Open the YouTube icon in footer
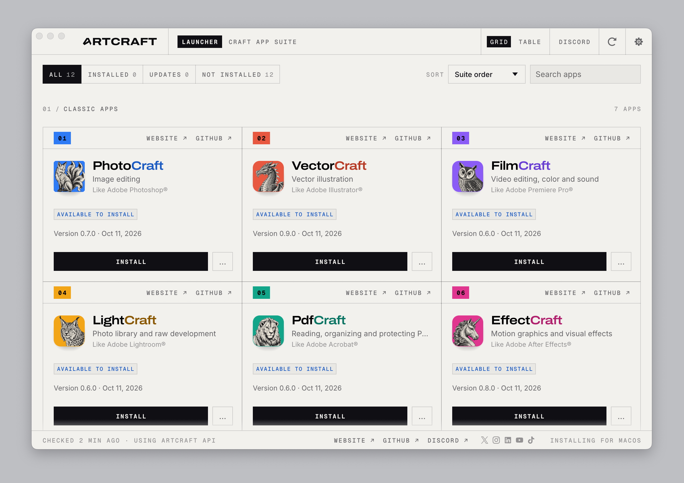Viewport: 684px width, 483px height. 519,440
